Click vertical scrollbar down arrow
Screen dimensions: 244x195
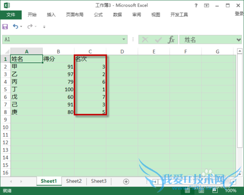click(240, 174)
